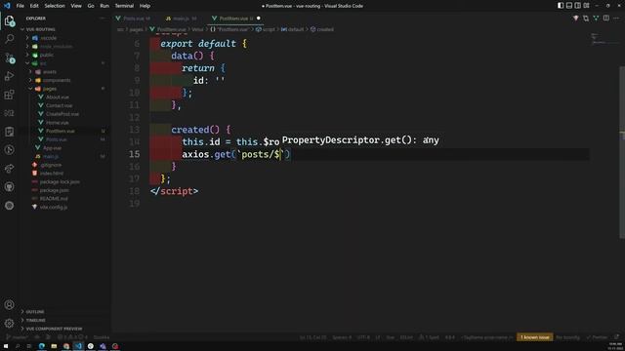The height and width of the screenshot is (351, 625).
Task: Open the Go menu
Action: click(91, 6)
